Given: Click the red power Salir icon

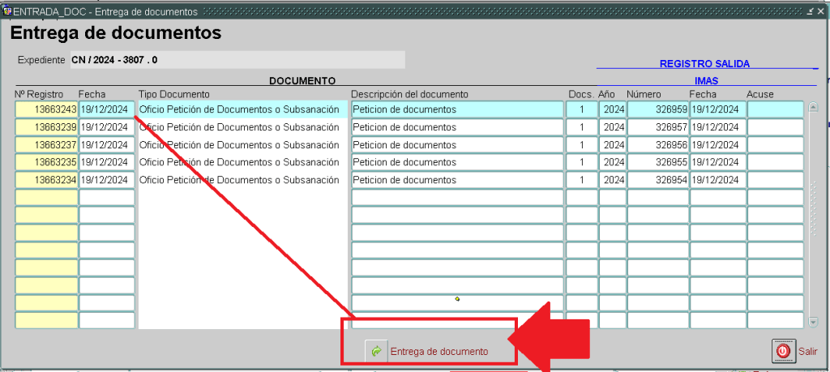Looking at the screenshot, I should [x=783, y=351].
